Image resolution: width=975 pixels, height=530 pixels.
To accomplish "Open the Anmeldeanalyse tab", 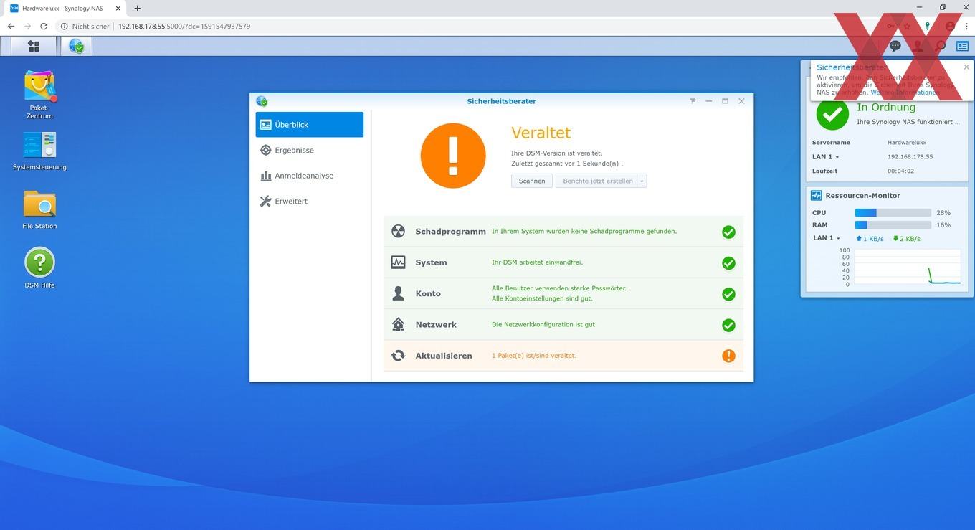I will 310,176.
